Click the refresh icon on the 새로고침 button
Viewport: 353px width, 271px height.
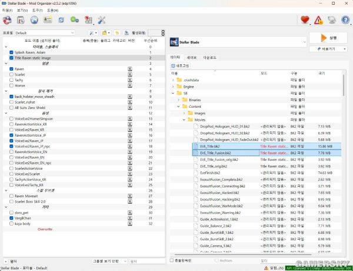pos(173,65)
